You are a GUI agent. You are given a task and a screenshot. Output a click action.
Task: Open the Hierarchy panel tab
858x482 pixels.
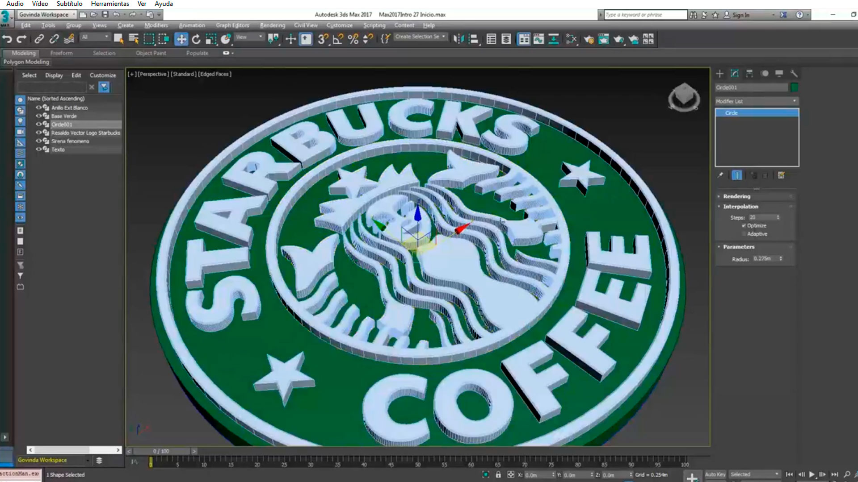749,74
